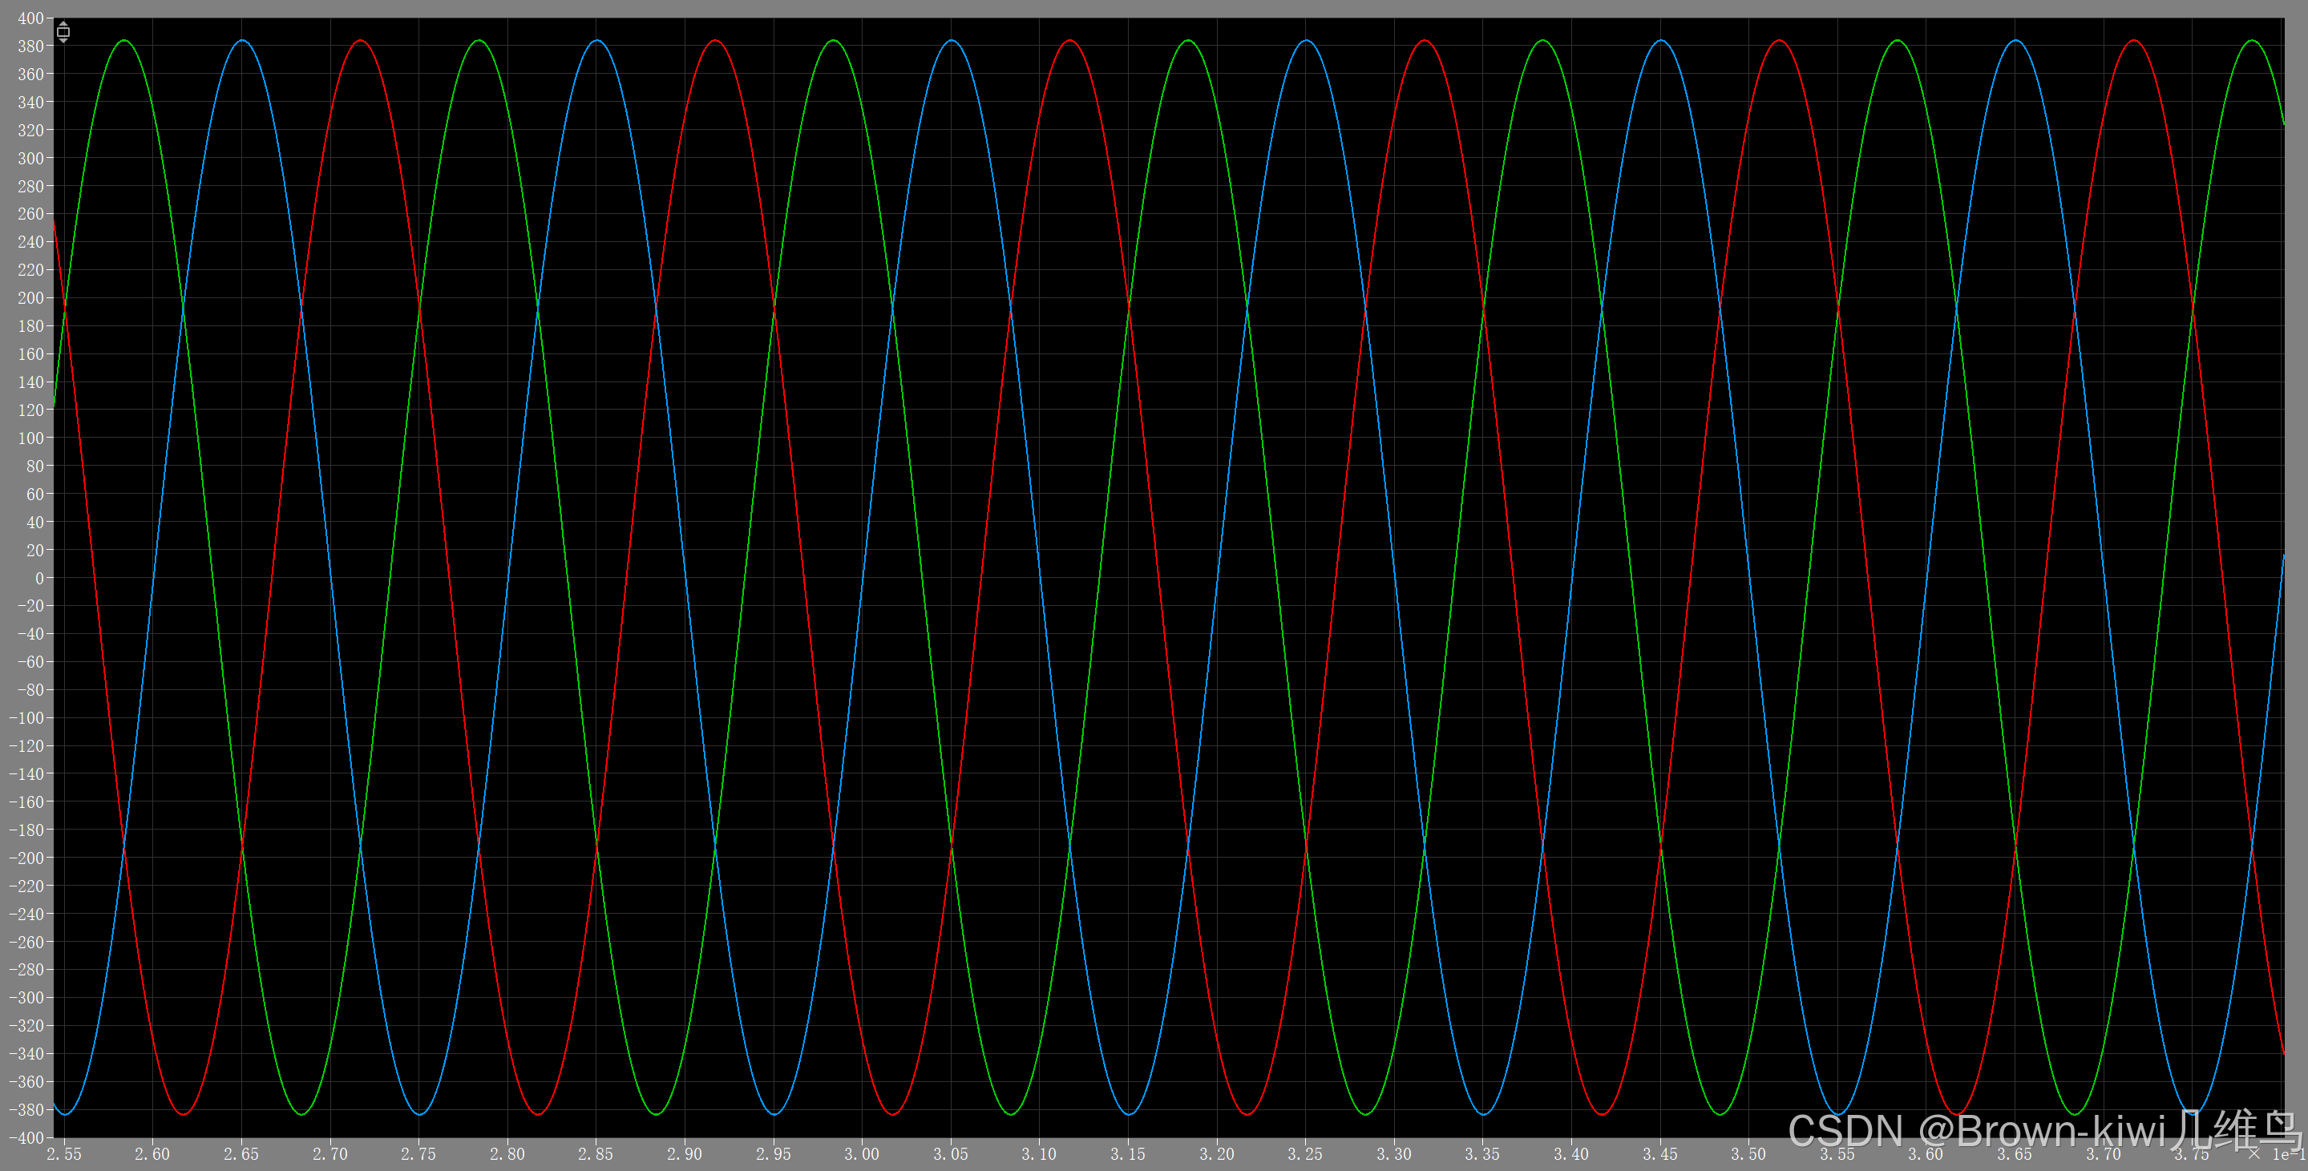
Task: Click the rightmost blue waveform trough
Action: pyautogui.click(x=2193, y=1115)
